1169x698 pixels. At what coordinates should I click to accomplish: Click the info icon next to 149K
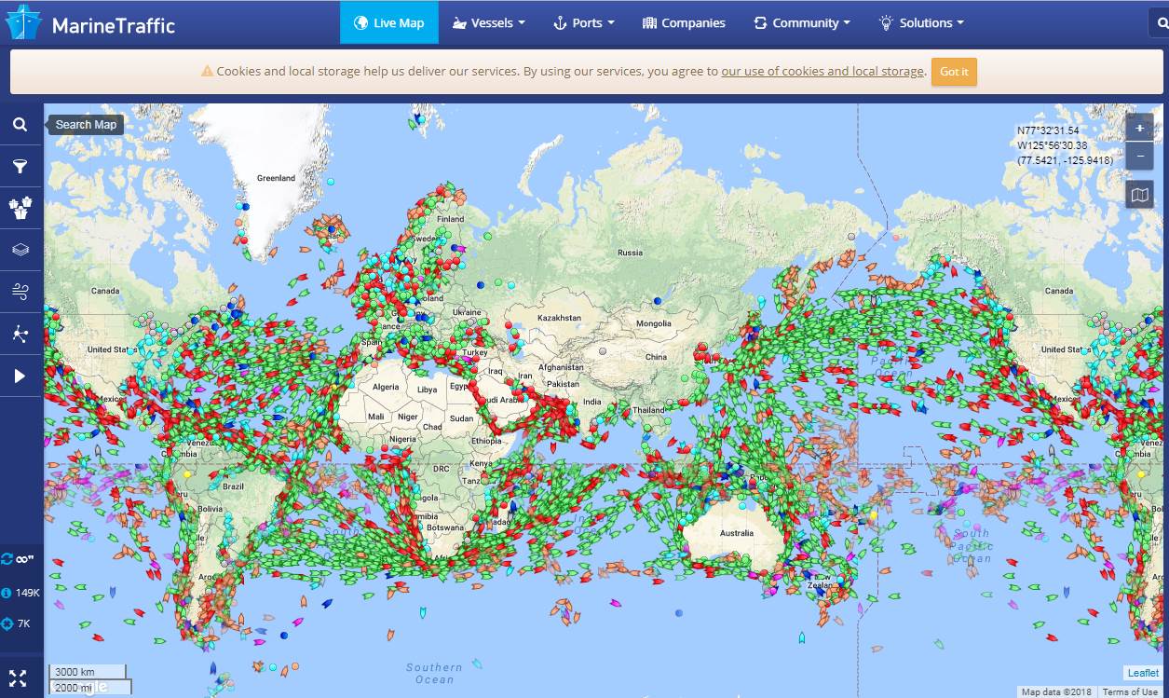coord(9,592)
